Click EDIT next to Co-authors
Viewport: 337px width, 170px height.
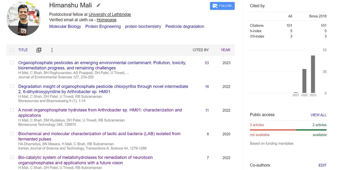pos(323,165)
